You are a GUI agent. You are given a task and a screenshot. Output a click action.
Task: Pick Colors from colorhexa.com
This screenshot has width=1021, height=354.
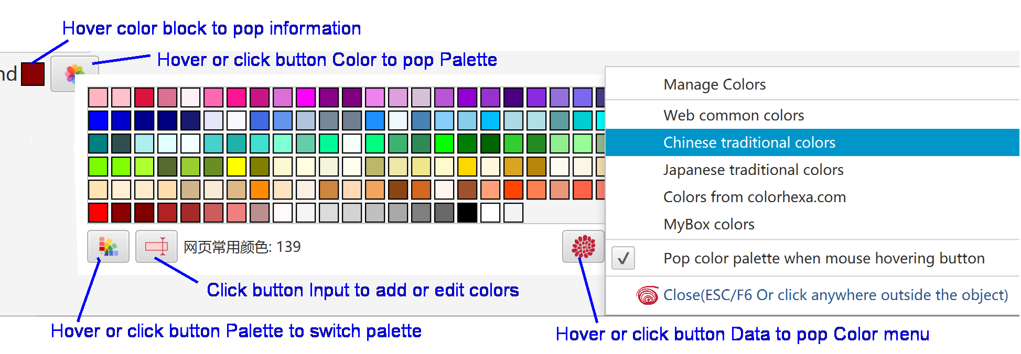(754, 197)
